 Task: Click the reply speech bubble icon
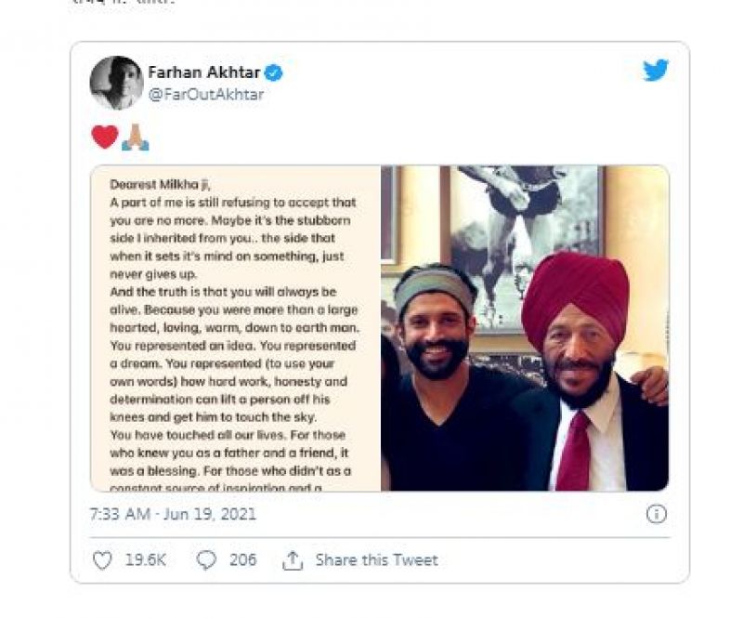pyautogui.click(x=206, y=560)
